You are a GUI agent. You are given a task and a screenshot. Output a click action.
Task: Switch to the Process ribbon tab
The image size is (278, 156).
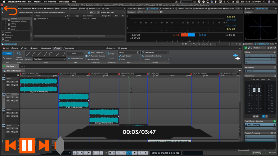46,48
